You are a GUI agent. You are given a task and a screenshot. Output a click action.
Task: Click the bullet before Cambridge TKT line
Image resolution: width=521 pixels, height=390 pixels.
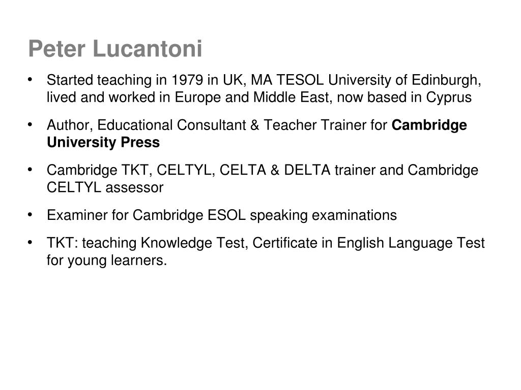click(x=30, y=170)
